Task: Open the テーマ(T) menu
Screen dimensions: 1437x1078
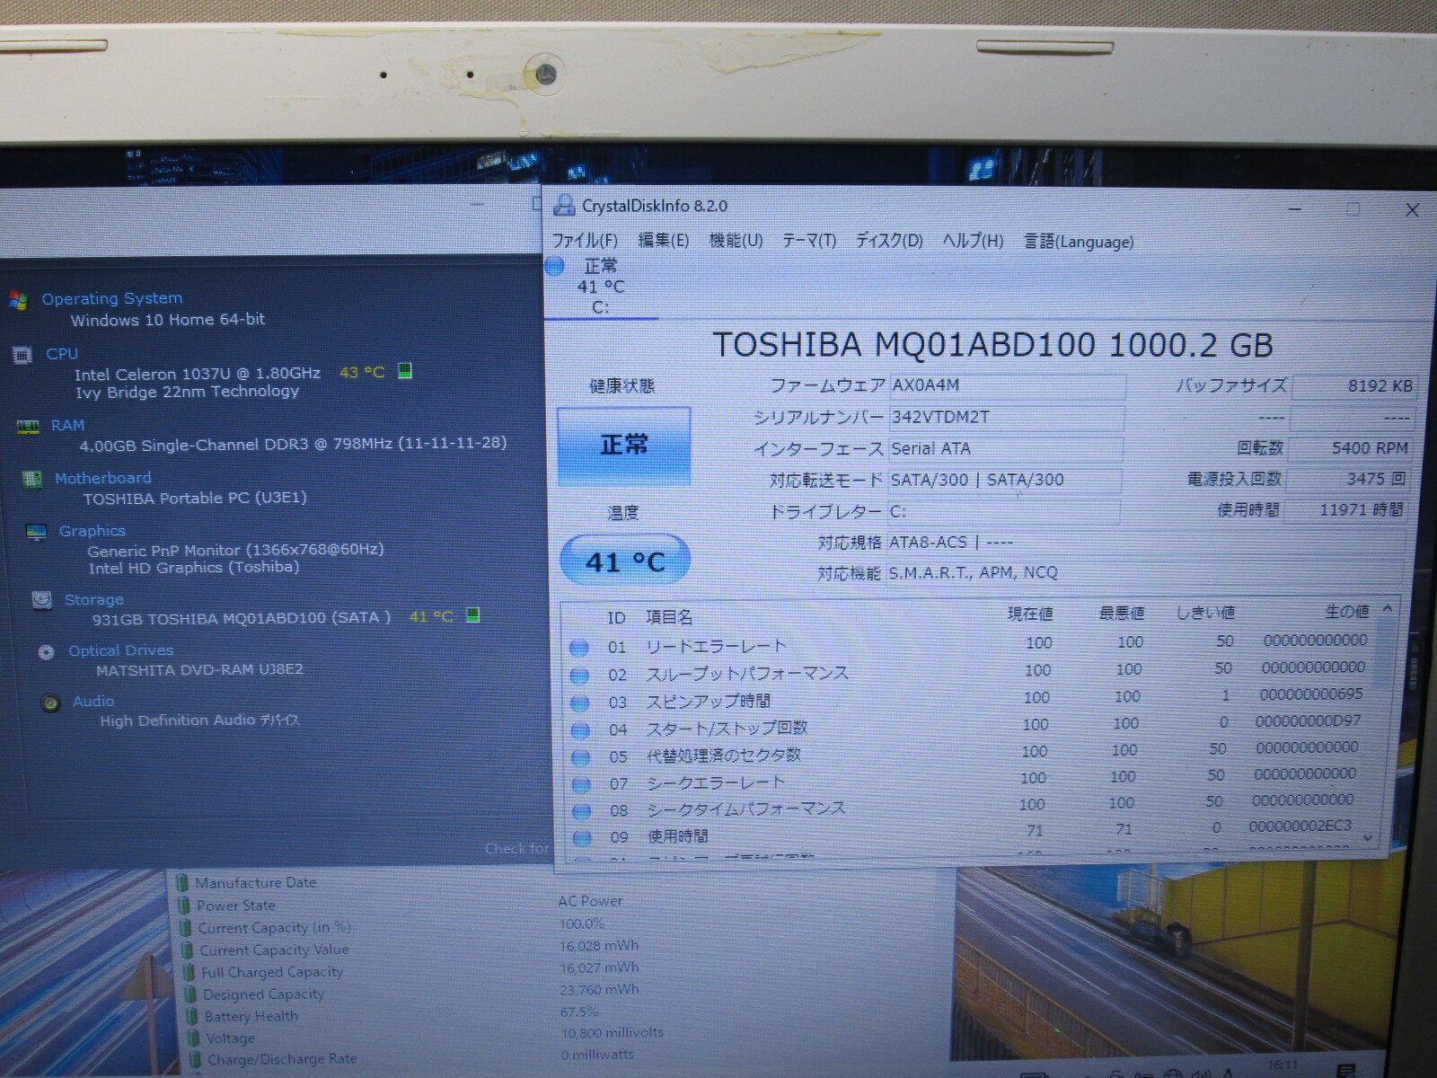Action: point(809,241)
